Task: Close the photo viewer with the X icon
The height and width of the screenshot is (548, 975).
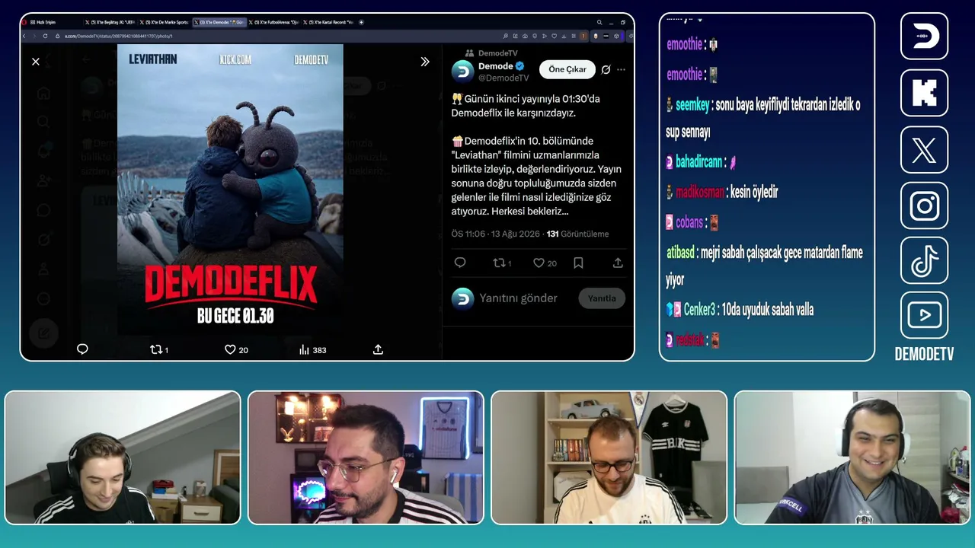Action: tap(36, 62)
